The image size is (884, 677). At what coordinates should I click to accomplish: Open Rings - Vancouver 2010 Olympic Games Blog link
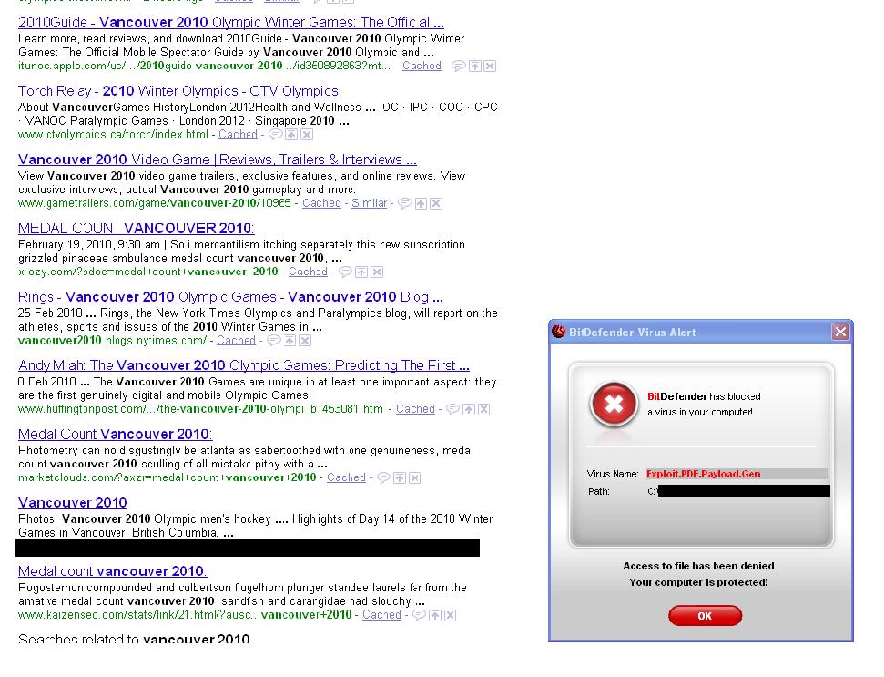(230, 297)
